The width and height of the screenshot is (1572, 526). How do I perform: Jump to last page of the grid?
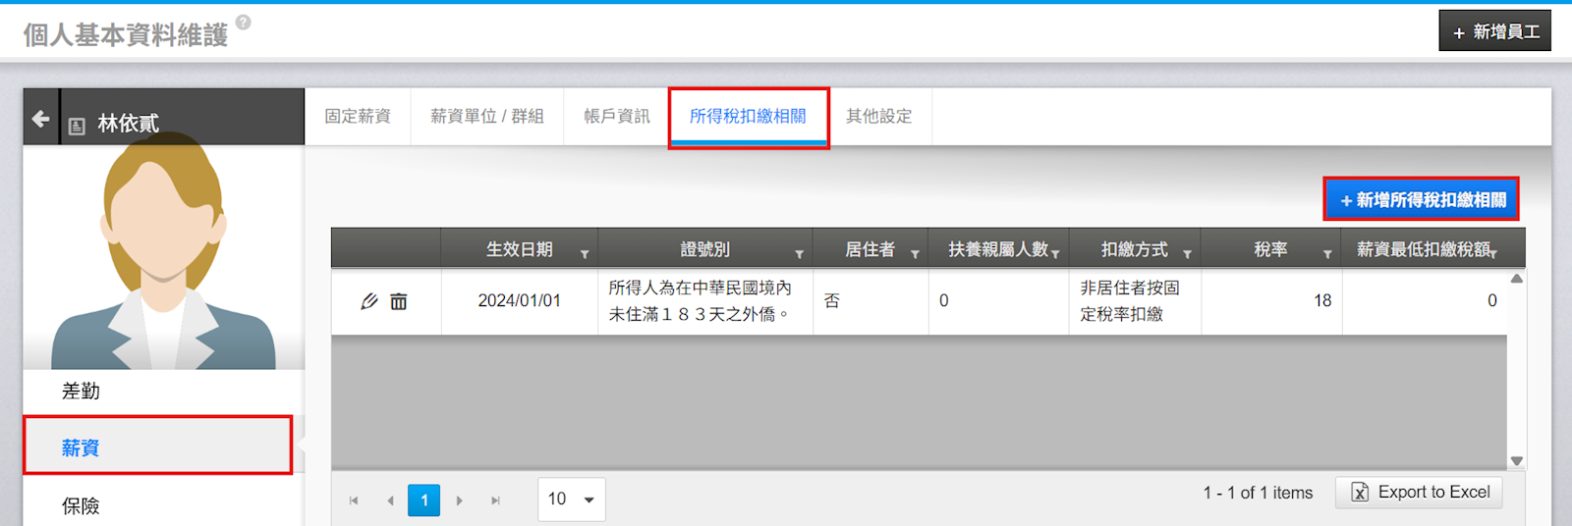(495, 500)
